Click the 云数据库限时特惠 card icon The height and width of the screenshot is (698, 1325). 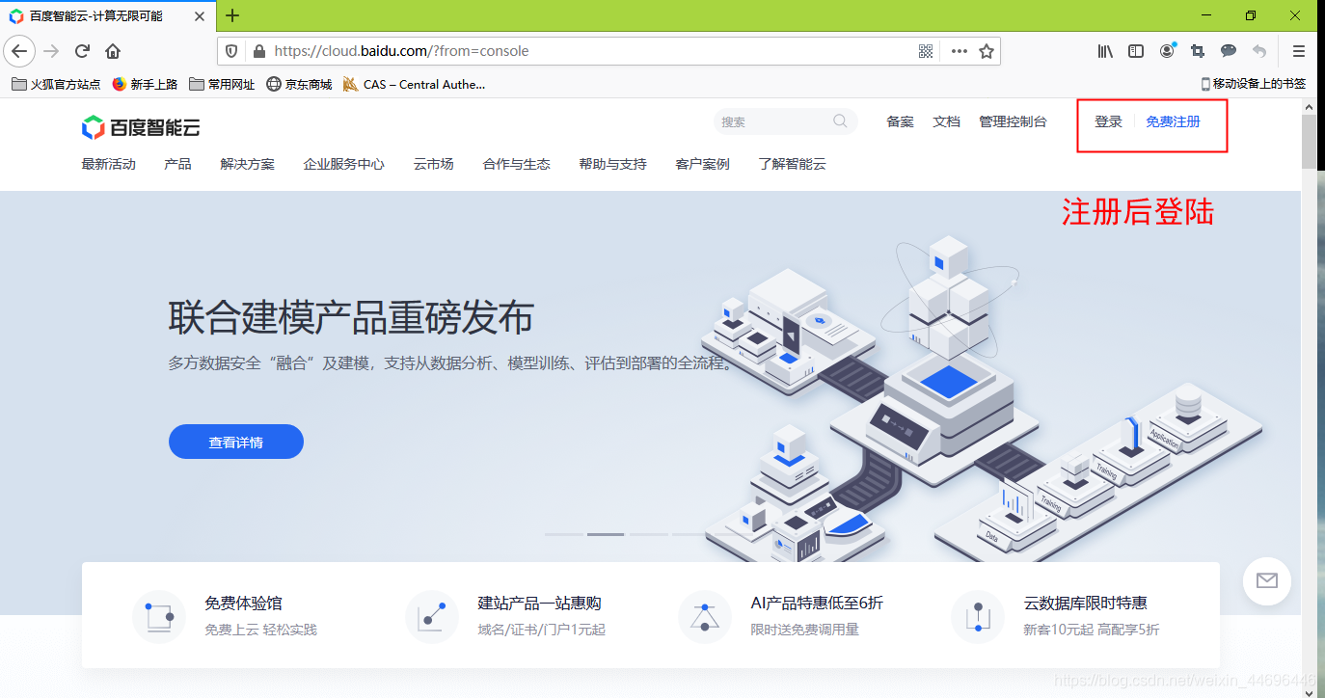click(x=978, y=616)
